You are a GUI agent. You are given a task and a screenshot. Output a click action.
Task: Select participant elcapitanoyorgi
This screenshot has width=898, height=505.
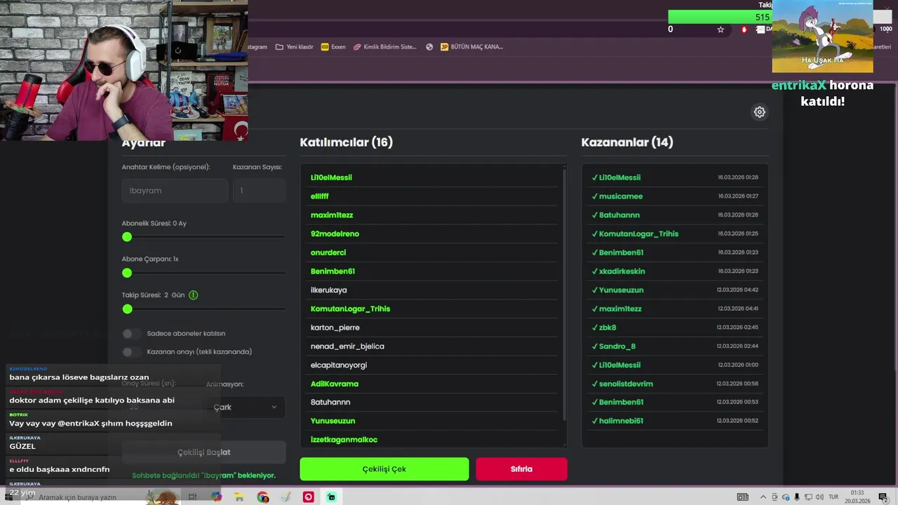[339, 365]
